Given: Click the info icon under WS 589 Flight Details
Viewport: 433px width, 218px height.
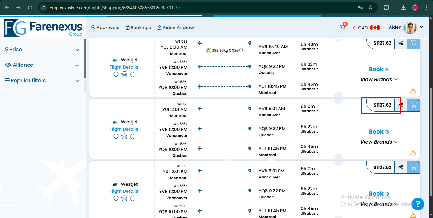Looking at the screenshot, I should pyautogui.click(x=116, y=74).
